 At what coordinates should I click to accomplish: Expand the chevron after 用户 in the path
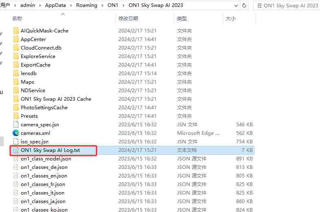[15, 6]
